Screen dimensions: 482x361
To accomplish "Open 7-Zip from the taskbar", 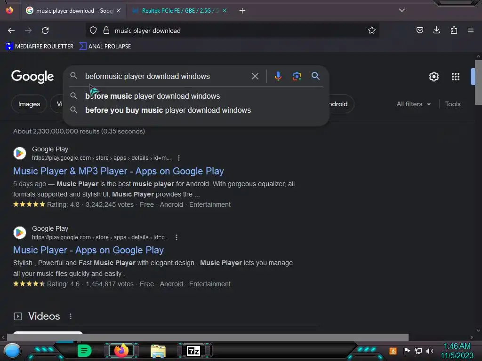I will pyautogui.click(x=193, y=351).
